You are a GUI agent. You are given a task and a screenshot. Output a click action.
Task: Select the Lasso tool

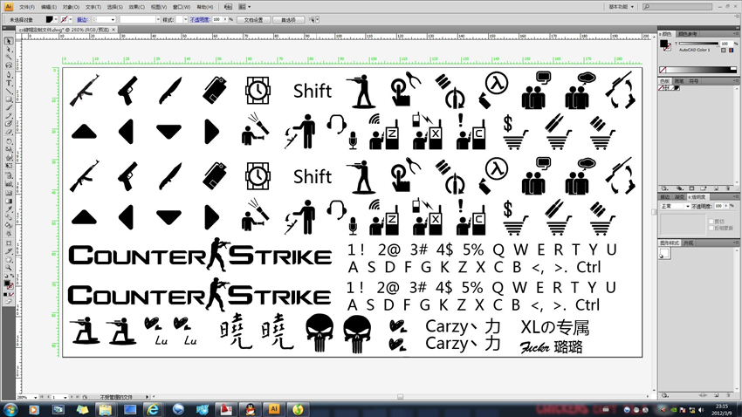(9, 65)
